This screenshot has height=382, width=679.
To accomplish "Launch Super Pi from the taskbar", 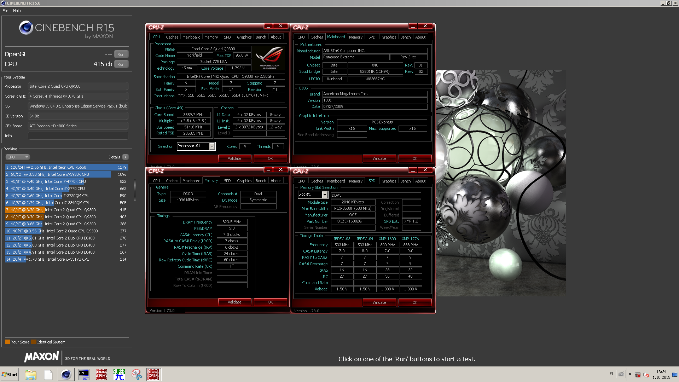I will (x=119, y=375).
